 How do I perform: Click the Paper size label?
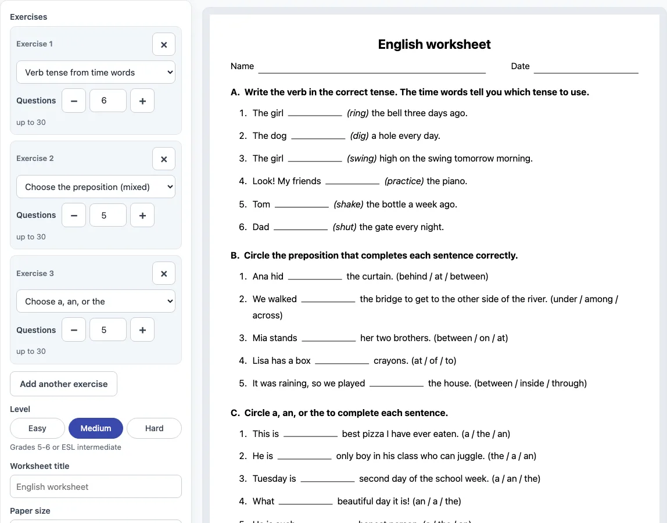click(x=30, y=511)
